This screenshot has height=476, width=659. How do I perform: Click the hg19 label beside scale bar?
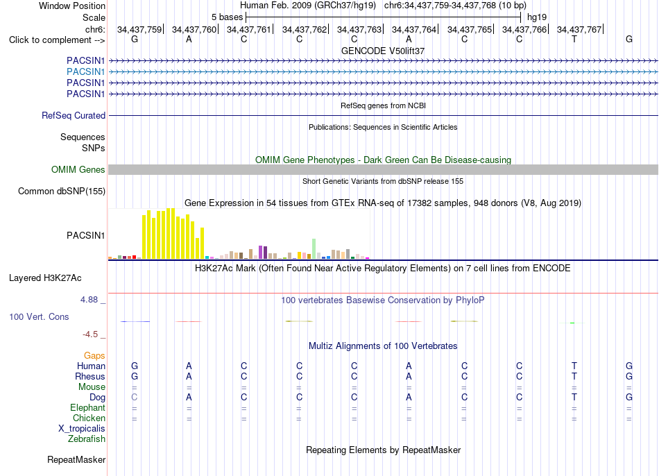pyautogui.click(x=537, y=17)
